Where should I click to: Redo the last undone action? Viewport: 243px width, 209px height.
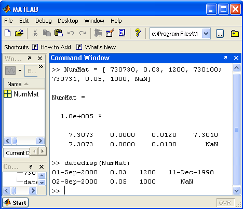[83, 33]
